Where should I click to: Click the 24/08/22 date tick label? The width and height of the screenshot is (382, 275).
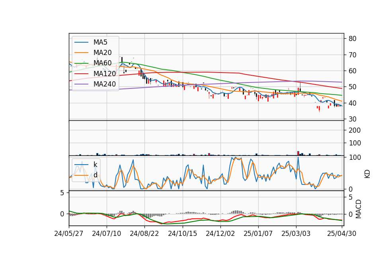click(x=144, y=234)
